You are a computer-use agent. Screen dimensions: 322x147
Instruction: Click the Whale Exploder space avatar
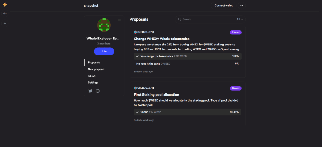[x=104, y=25]
